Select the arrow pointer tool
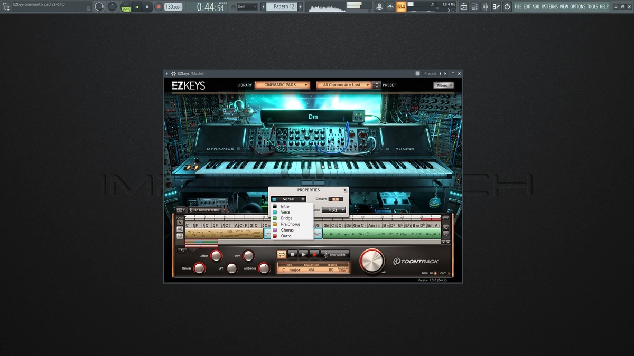The image size is (634, 356). (180, 223)
